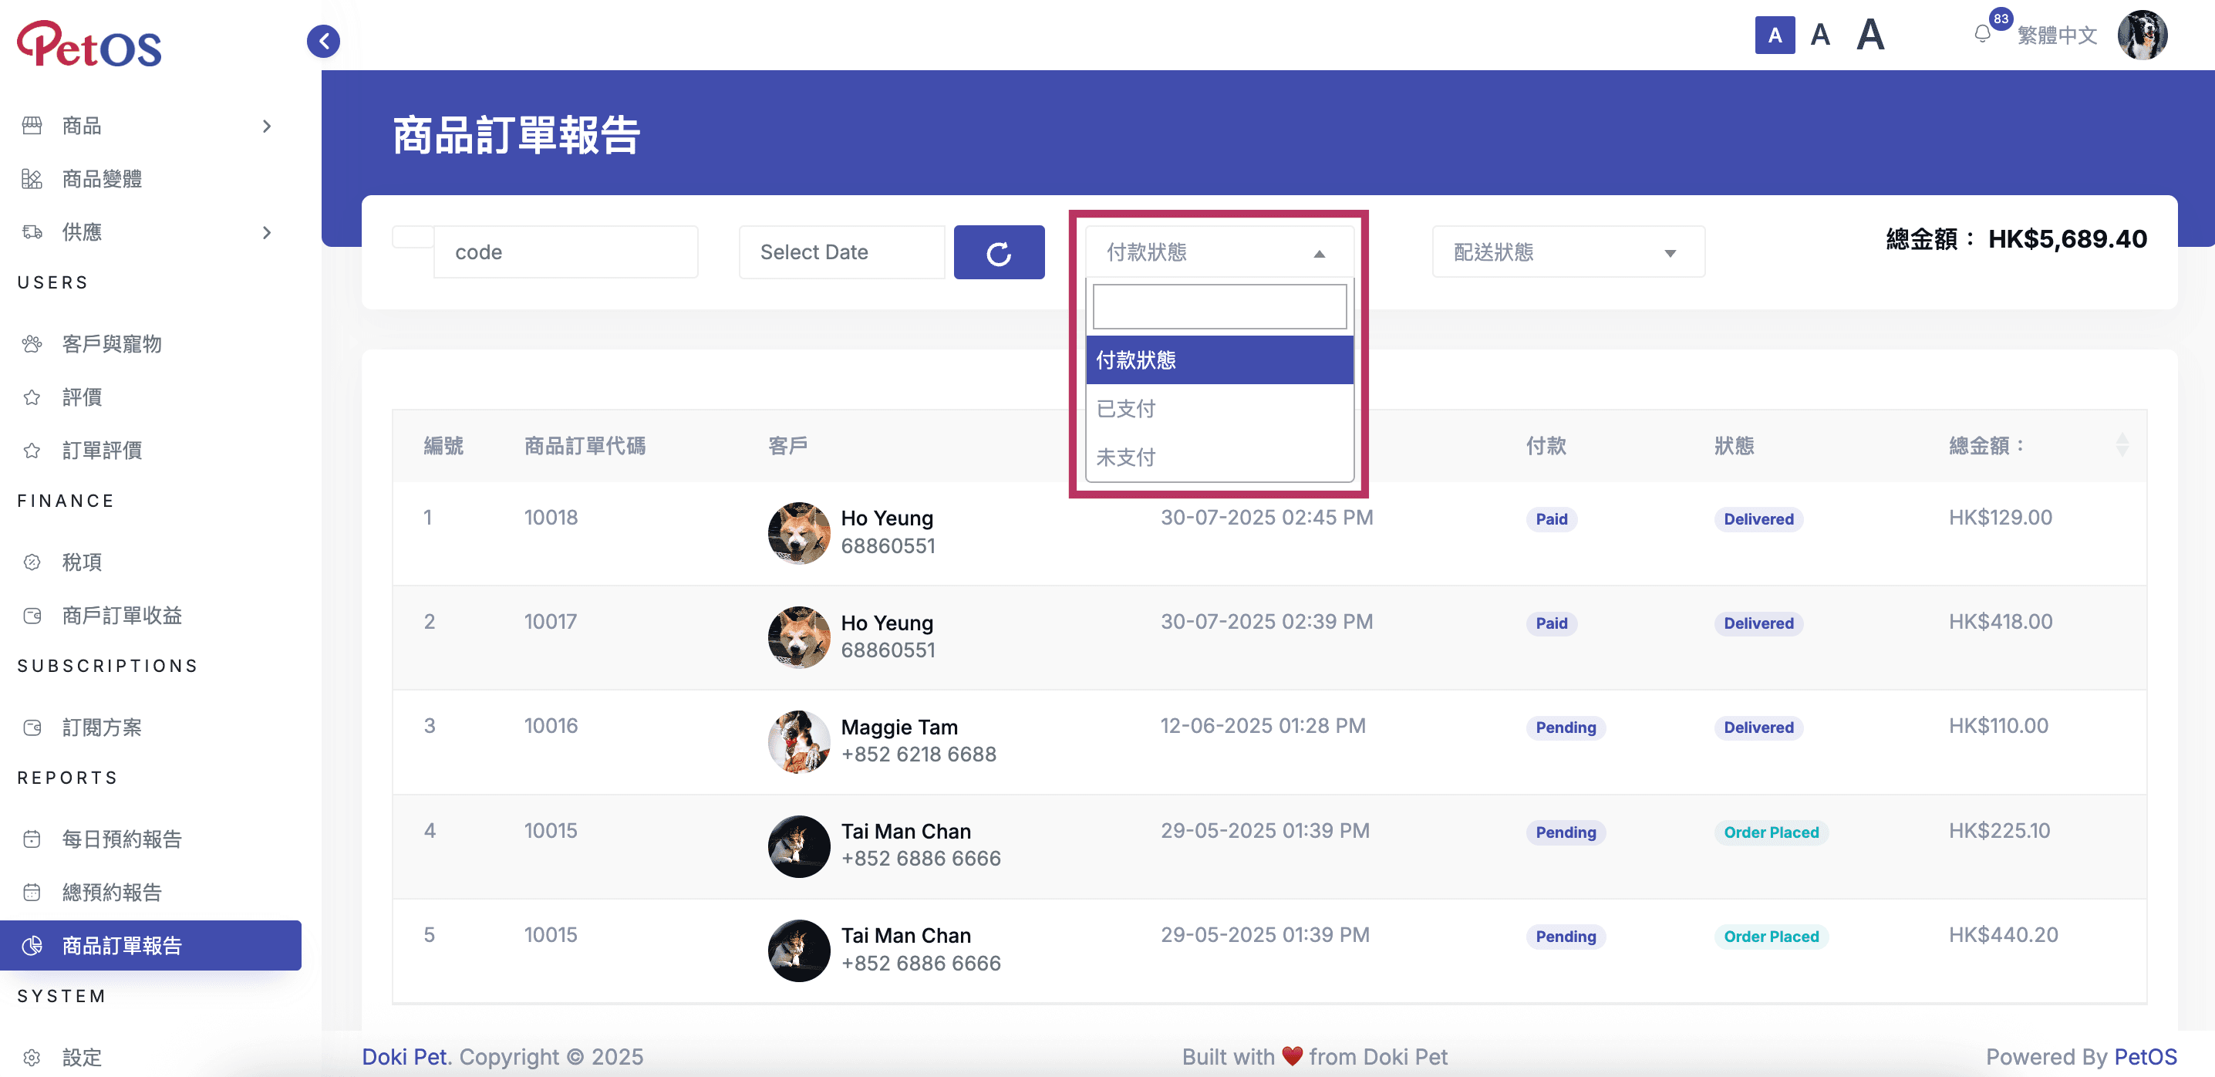Click the PetOS logo
The height and width of the screenshot is (1077, 2215).
coord(89,44)
